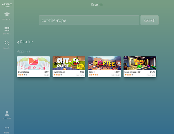Click the $1.99 price on Spiders Escape 3D
This screenshot has width=174, height=134.
(x=153, y=72)
